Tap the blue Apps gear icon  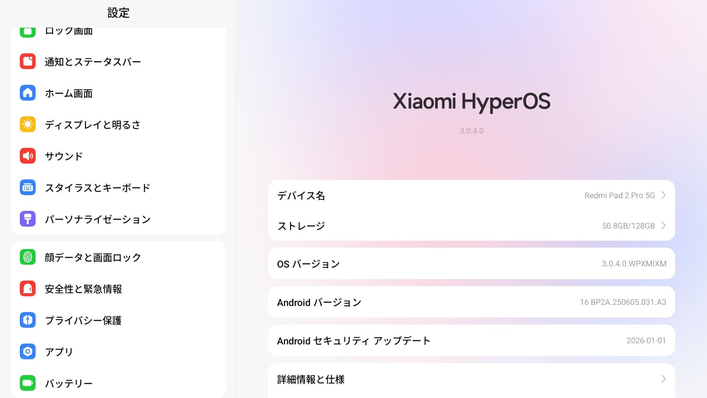(28, 351)
